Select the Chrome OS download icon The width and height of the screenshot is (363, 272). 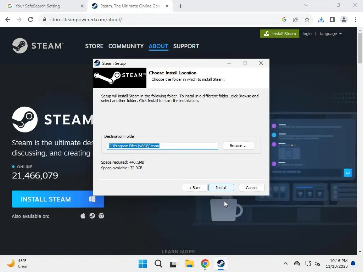(x=101, y=216)
